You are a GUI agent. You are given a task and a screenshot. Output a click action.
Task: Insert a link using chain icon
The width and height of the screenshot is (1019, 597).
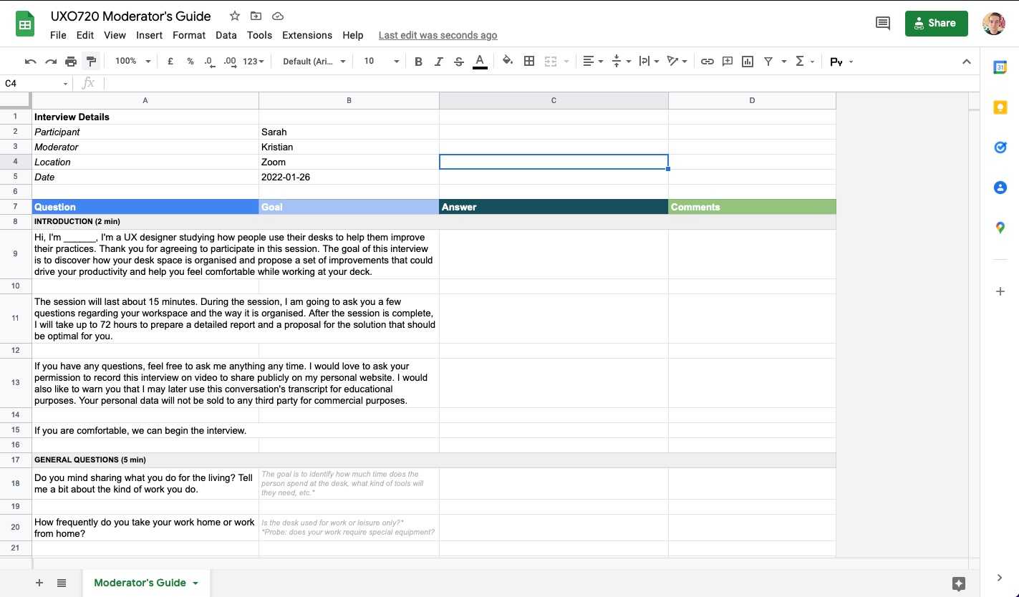tap(707, 62)
